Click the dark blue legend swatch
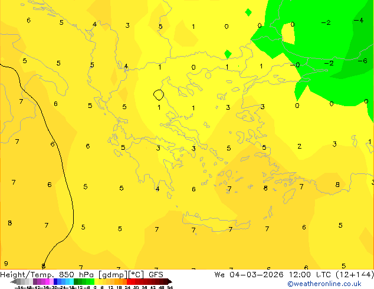The height and width of the screenshot is (289, 374). pos(55,281)
